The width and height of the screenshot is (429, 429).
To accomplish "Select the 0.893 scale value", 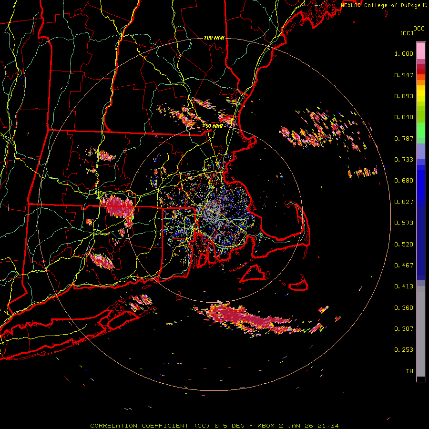I will pyautogui.click(x=404, y=96).
